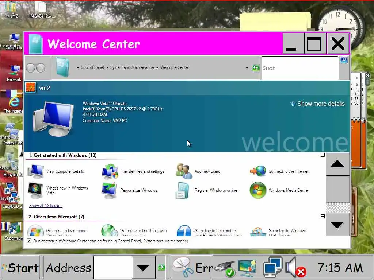374x280 pixels.
Task: Click the search magnifier icon
Action: (344, 60)
